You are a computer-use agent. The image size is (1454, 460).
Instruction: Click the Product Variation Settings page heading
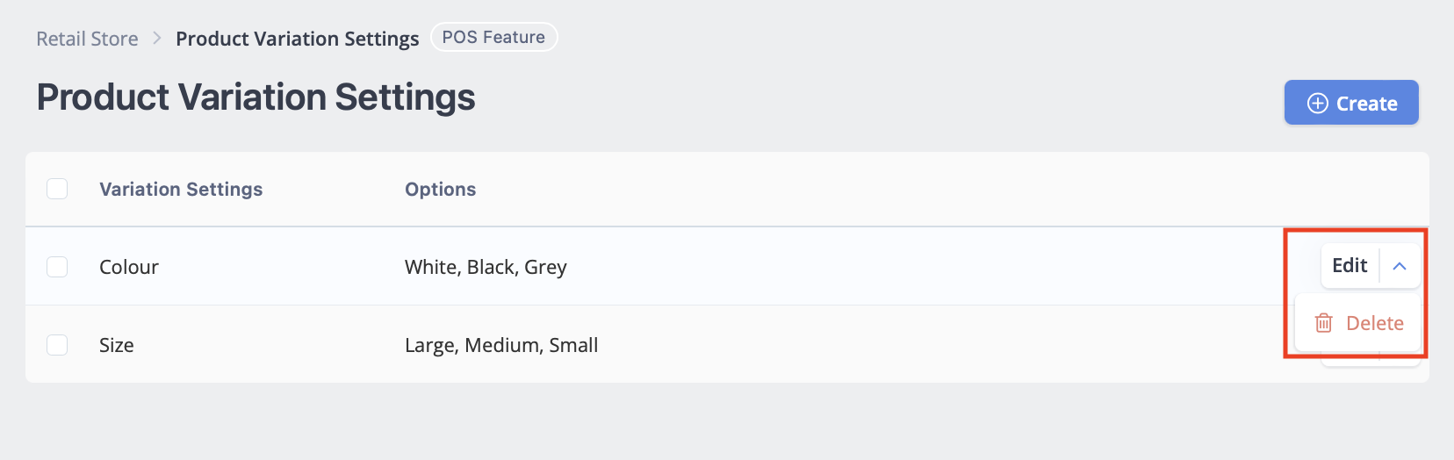[256, 97]
